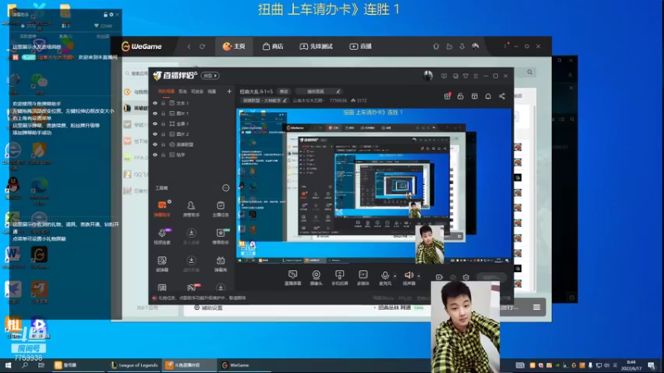Mute the 扬声器 speaker

point(408,278)
